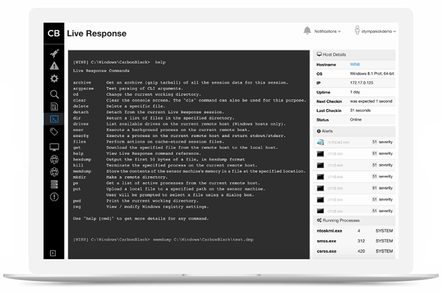Viewport: 442px width, 292px height.
Task: Click the Running Processes panel header
Action: 354,221
